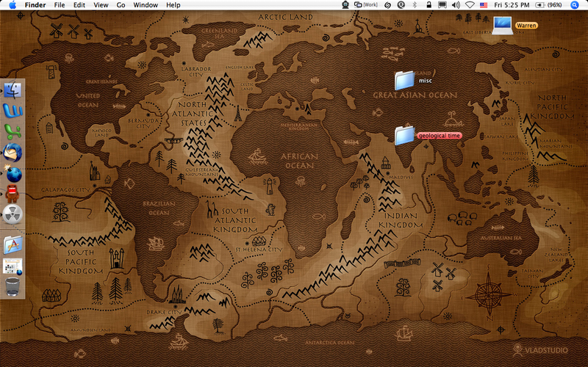Select the misc folder on desktop
Screen dimensions: 588x367
coord(404,80)
